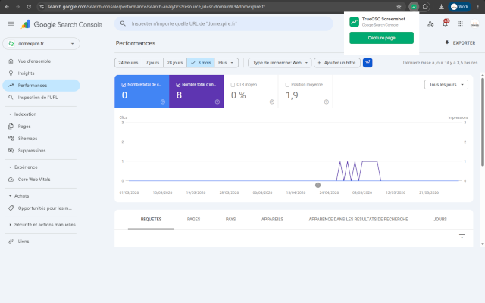The image size is (485, 303).
Task: Click the table filter rows icon
Action: coord(462,236)
